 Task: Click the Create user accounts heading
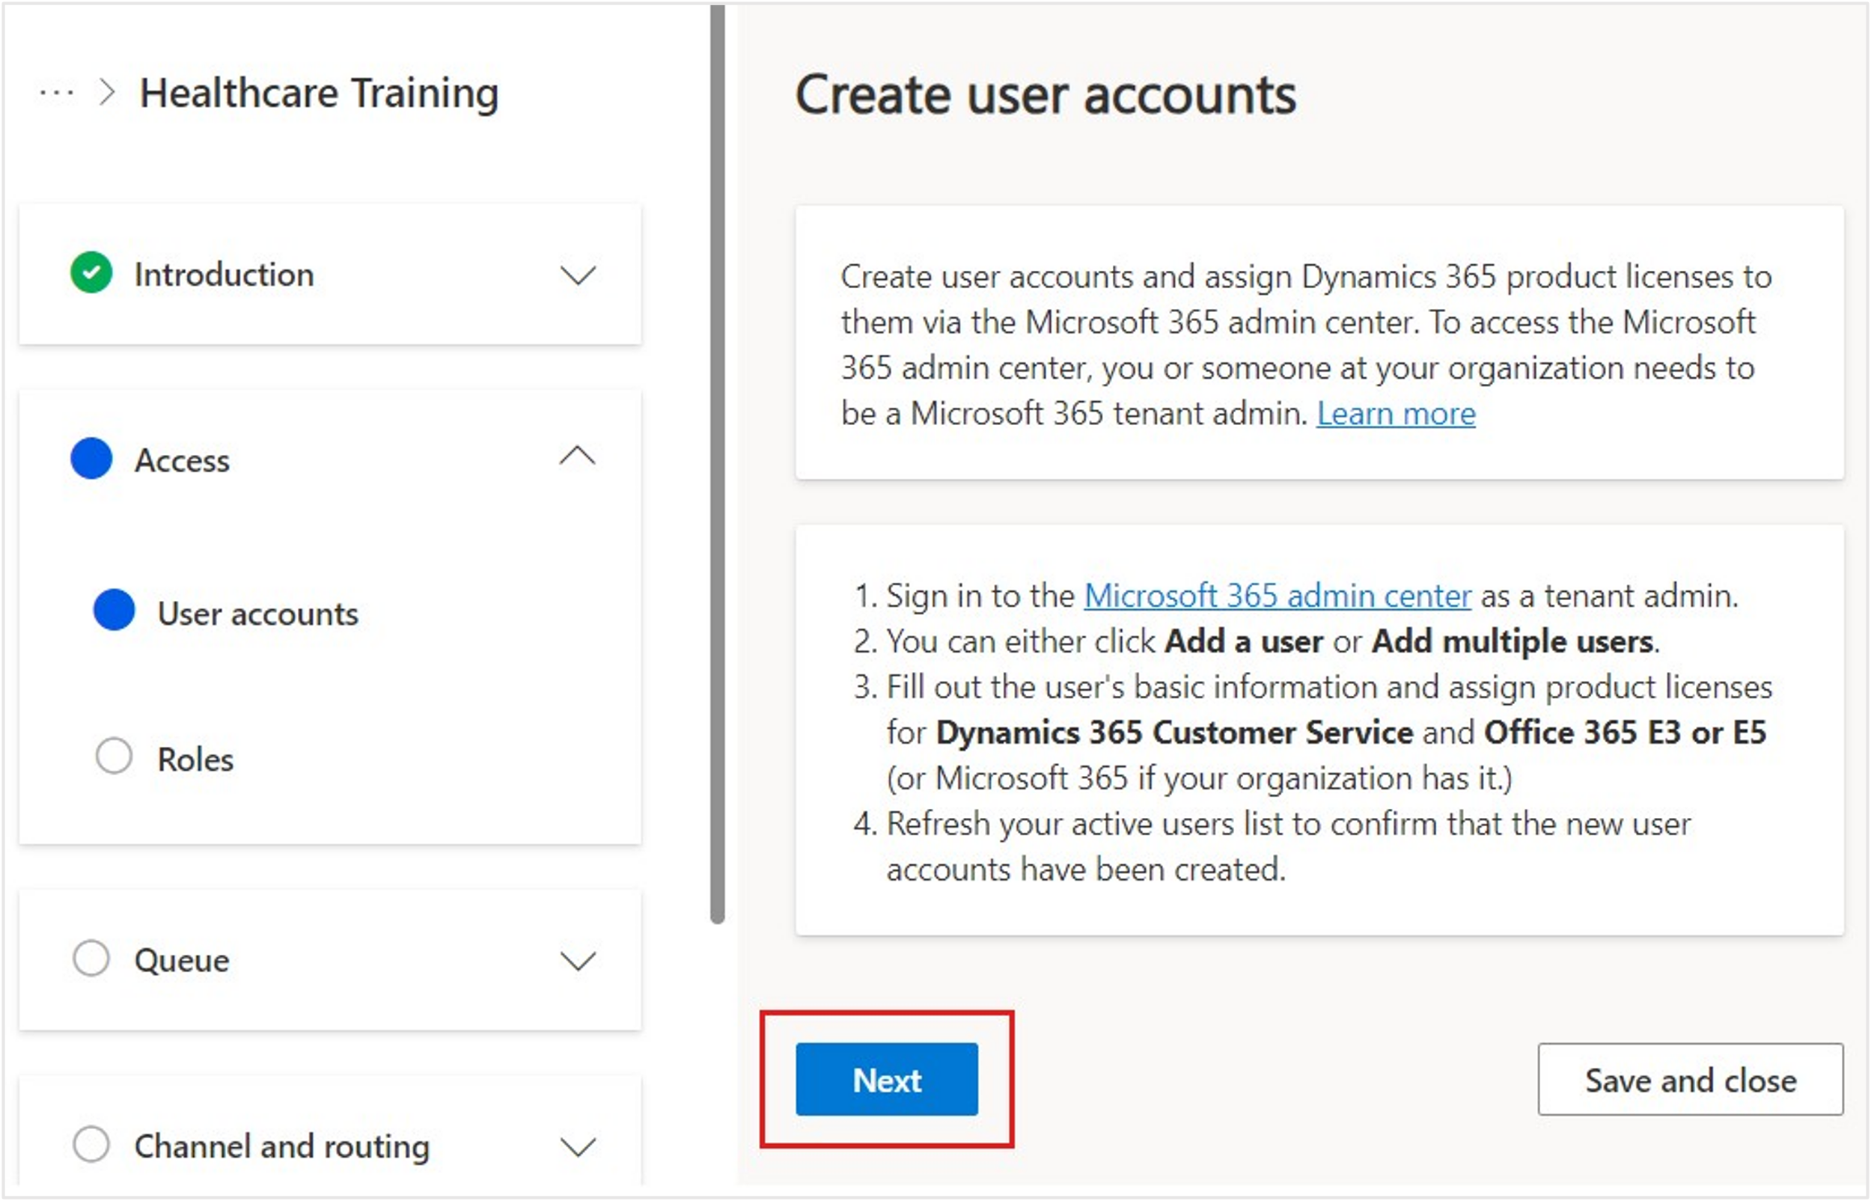1046,95
